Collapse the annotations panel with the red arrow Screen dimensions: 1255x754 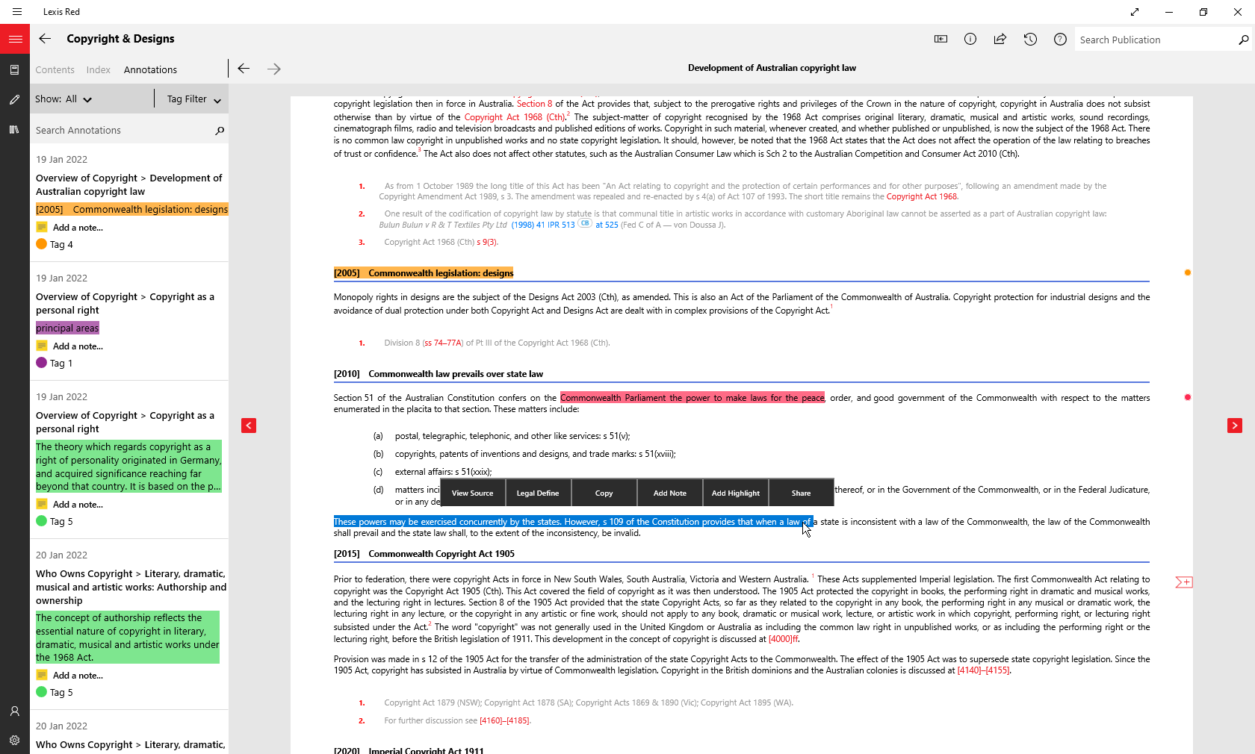point(248,426)
